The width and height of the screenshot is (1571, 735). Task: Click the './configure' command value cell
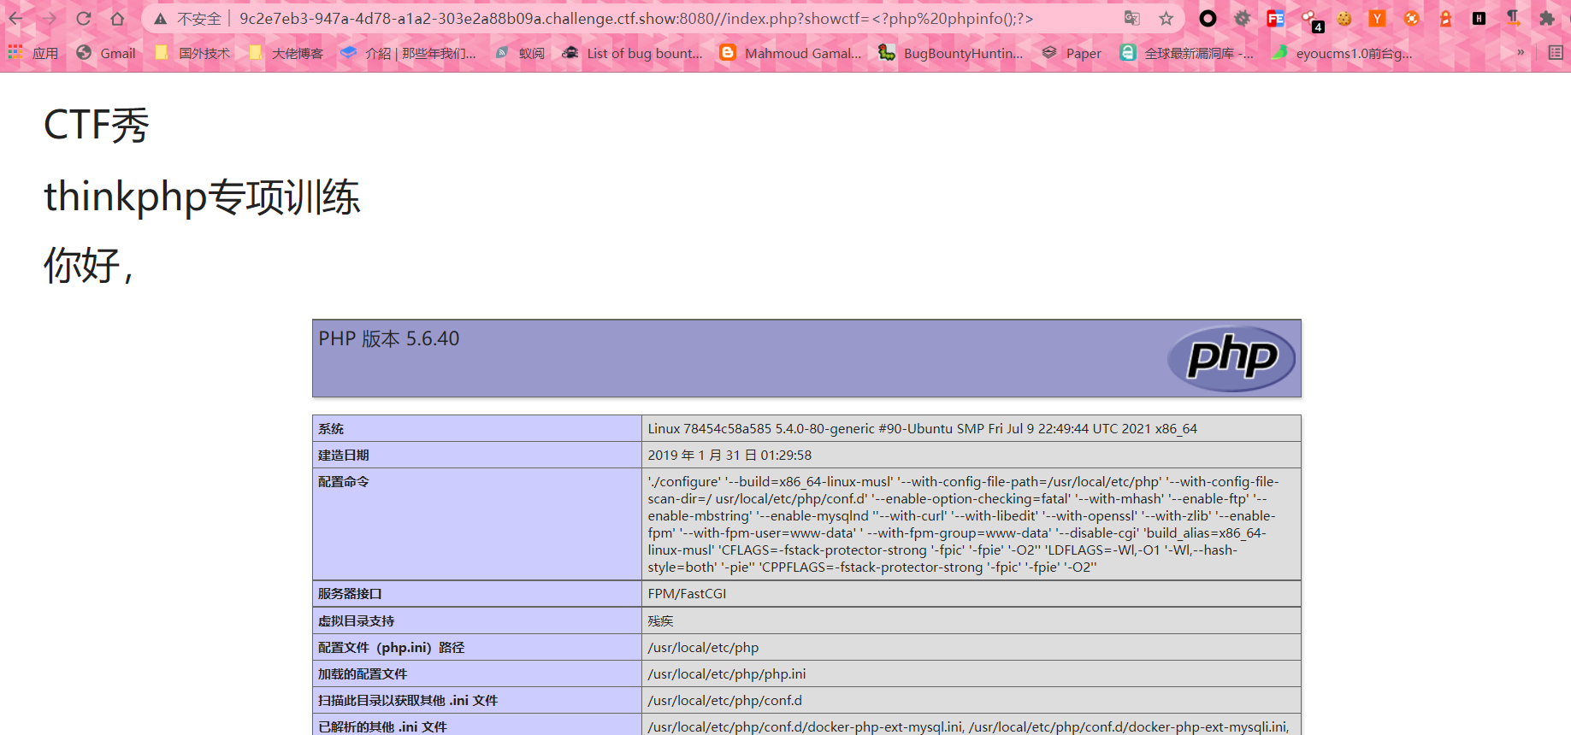[x=971, y=524]
